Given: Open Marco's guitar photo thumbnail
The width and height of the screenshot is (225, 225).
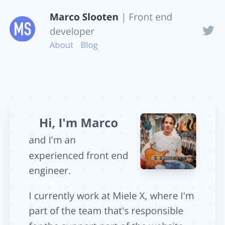Looking at the screenshot, I should tap(168, 141).
